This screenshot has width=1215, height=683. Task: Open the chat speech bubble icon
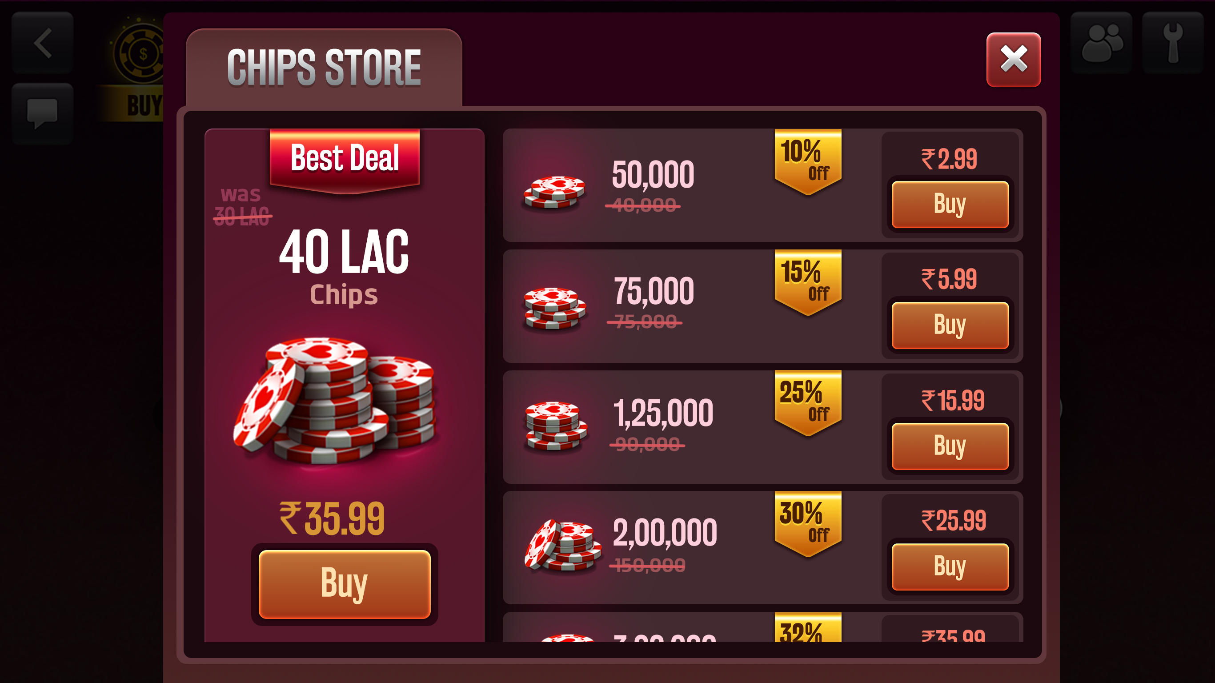click(x=42, y=114)
